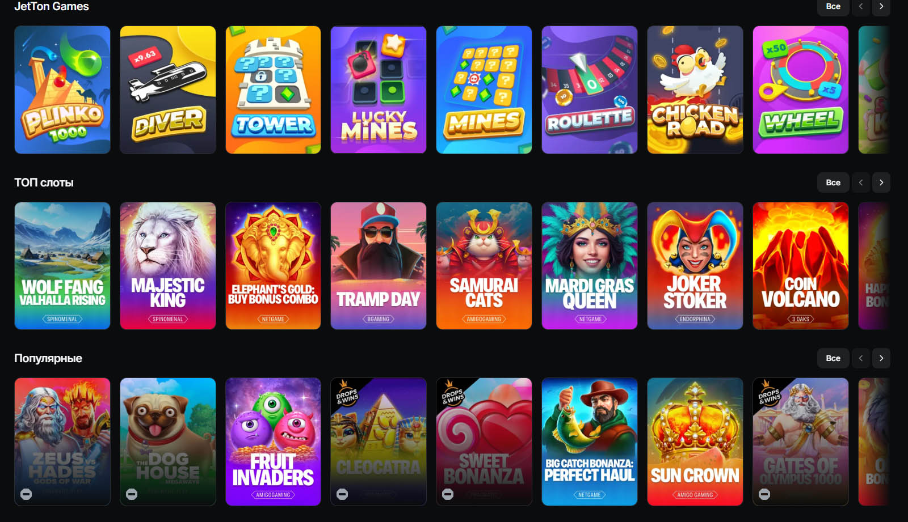
Task: Open the Samurai Cats slot
Action: tap(484, 266)
